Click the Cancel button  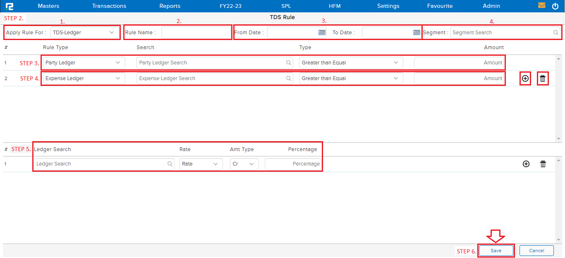click(x=536, y=251)
